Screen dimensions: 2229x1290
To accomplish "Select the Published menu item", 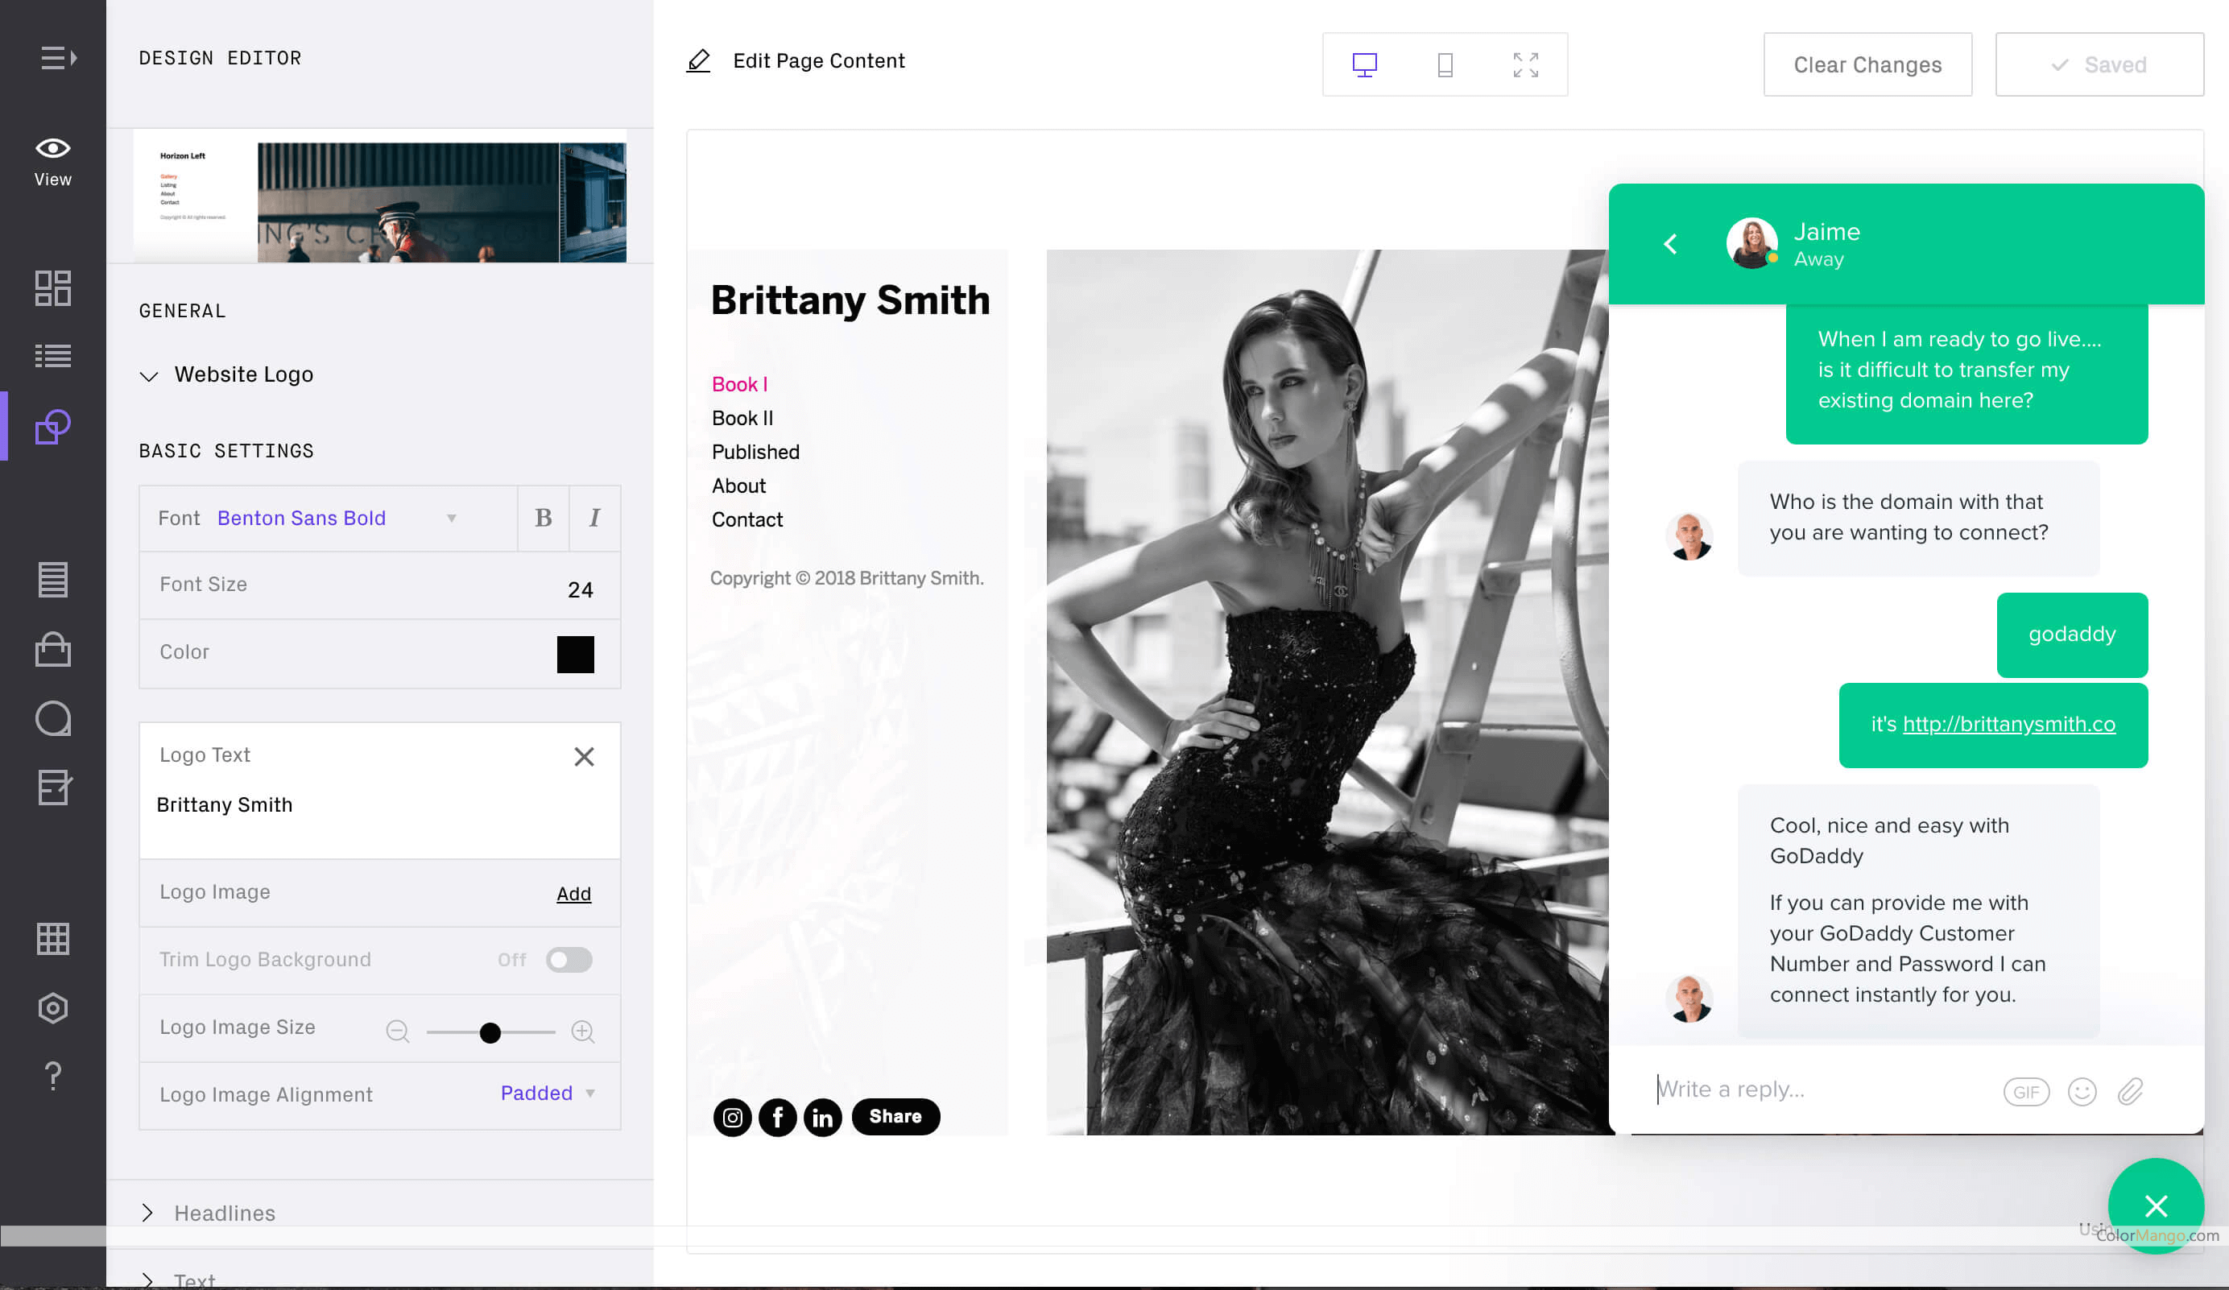I will pyautogui.click(x=755, y=452).
